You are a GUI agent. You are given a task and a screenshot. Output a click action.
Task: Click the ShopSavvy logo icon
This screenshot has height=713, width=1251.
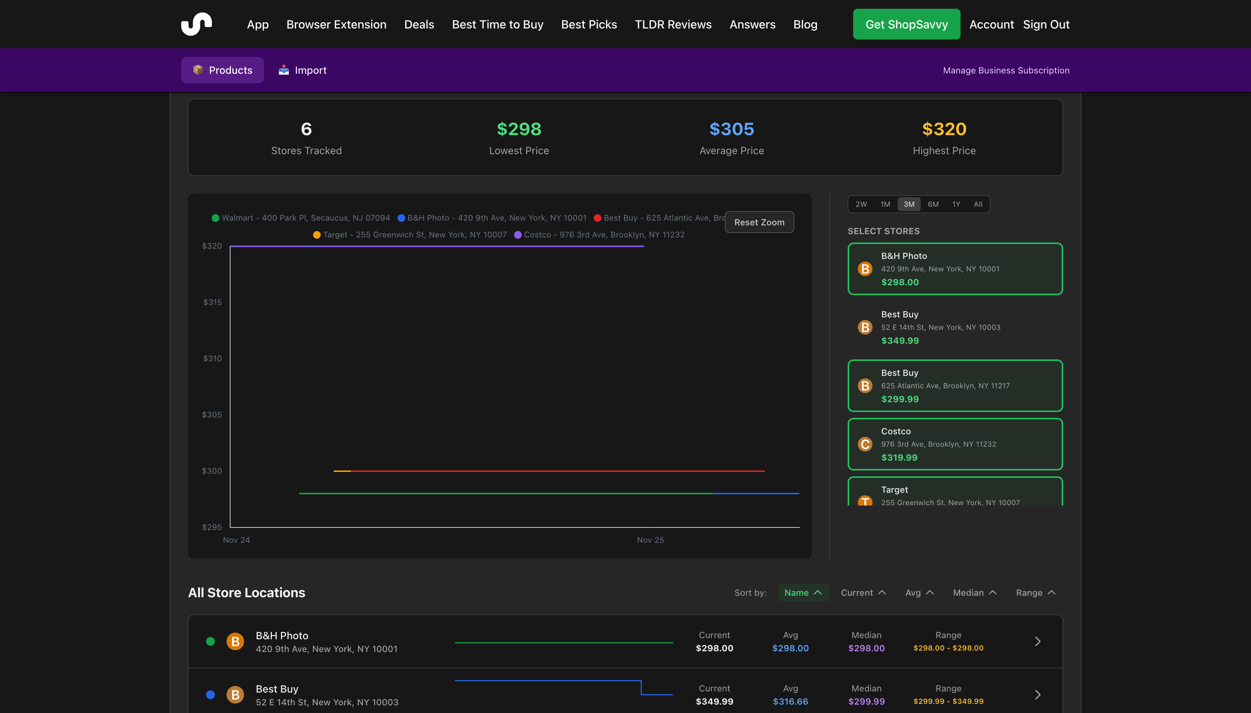pyautogui.click(x=197, y=24)
